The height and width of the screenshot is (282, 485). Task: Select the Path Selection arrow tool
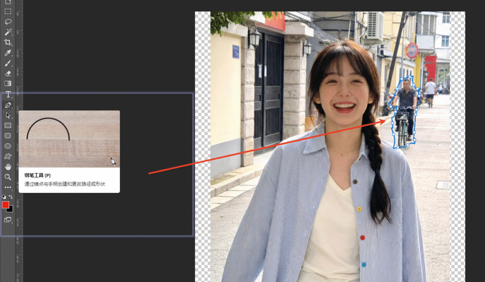tap(8, 115)
